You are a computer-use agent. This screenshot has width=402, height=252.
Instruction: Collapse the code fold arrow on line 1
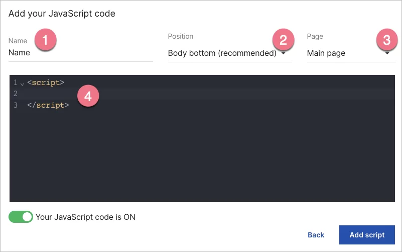pyautogui.click(x=22, y=83)
